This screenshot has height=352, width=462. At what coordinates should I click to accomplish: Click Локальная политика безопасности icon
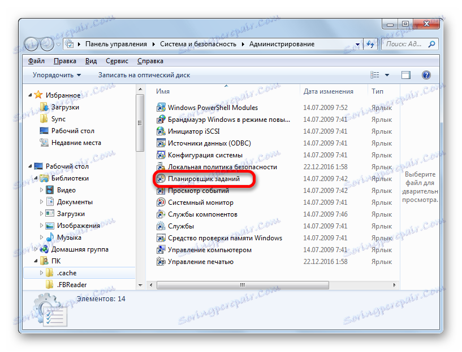161,166
